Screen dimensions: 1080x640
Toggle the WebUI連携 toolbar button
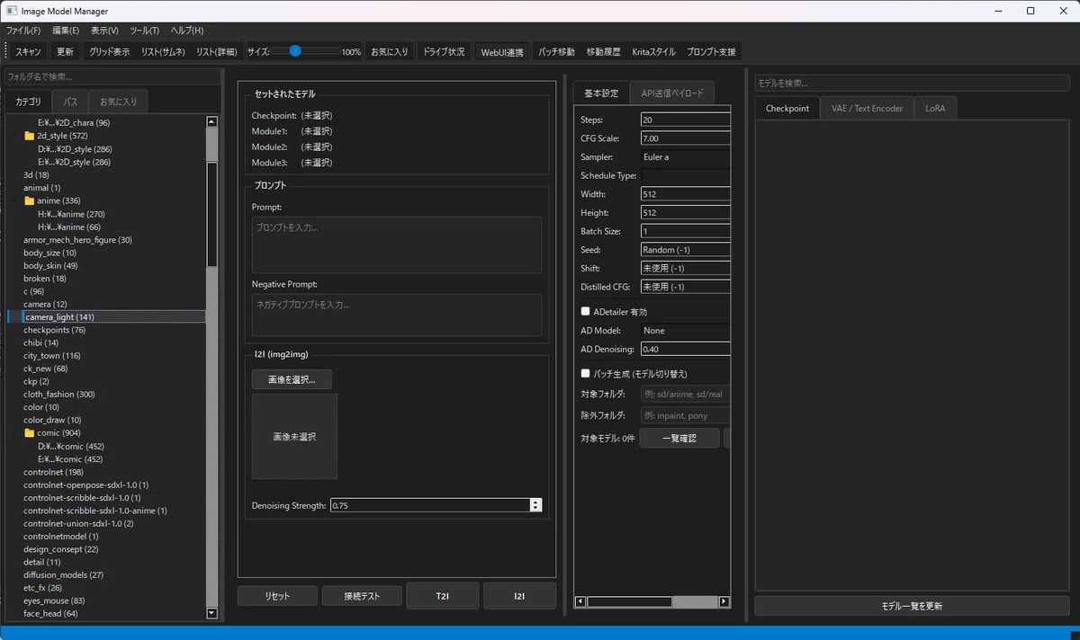pyautogui.click(x=502, y=52)
